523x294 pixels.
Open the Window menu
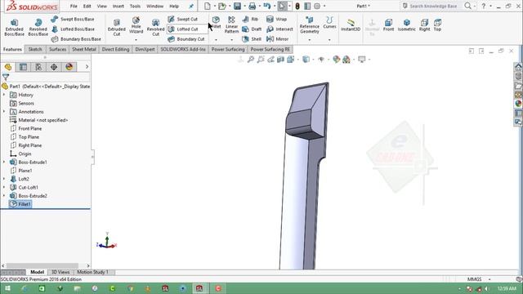tap(154, 6)
